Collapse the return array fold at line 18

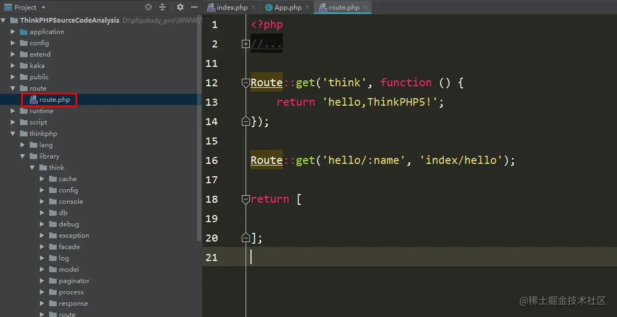coord(246,199)
